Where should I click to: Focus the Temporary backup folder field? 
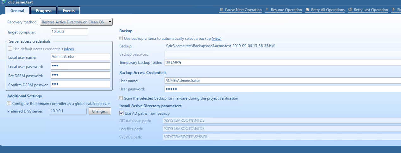point(282,62)
